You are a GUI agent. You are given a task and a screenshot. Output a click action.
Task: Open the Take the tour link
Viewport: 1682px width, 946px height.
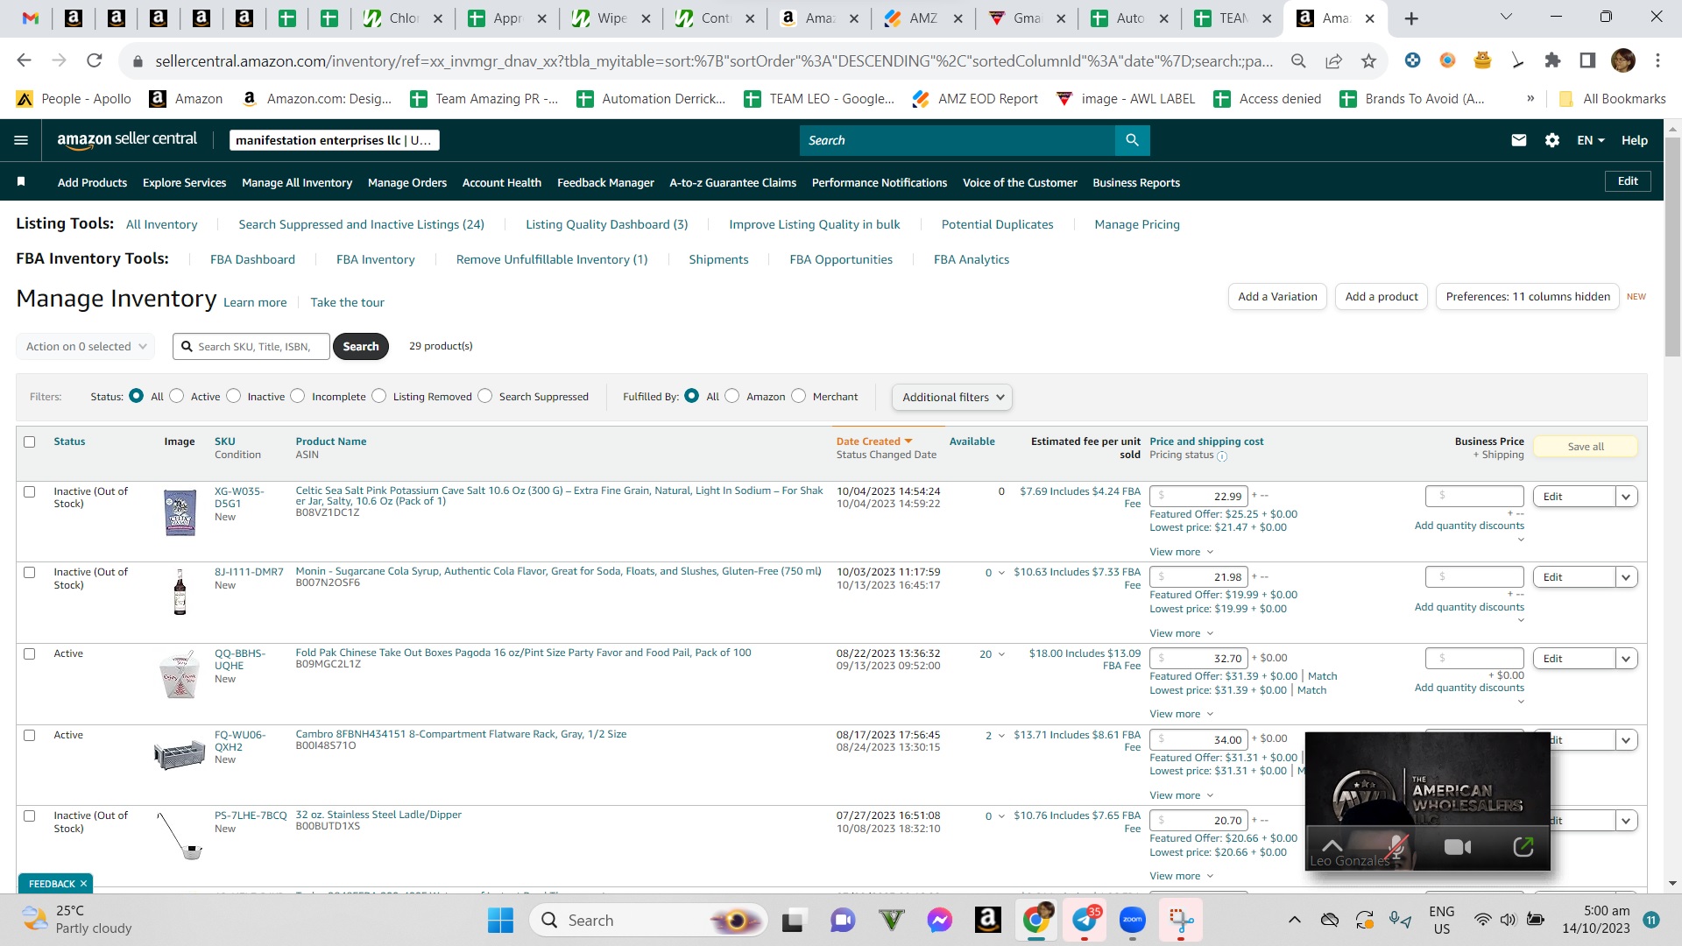coord(347,302)
